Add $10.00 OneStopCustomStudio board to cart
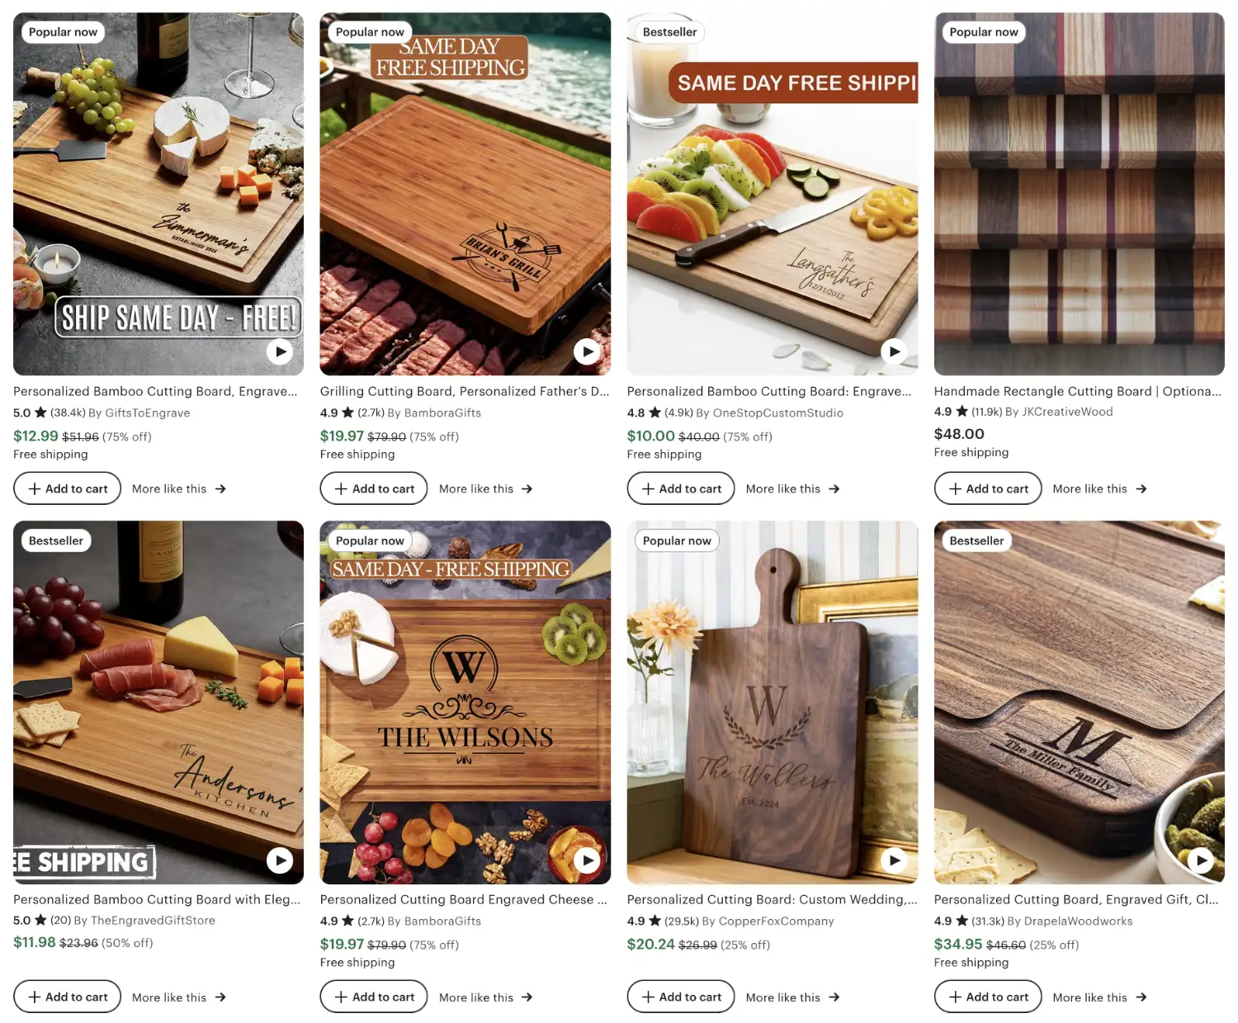The height and width of the screenshot is (1023, 1238). [x=681, y=488]
